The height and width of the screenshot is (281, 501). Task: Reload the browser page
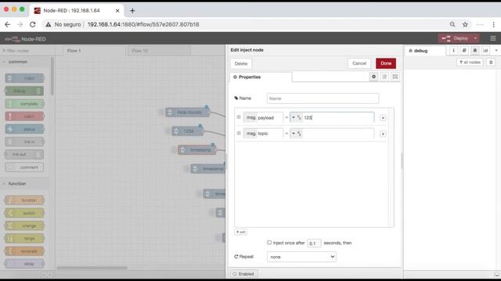[x=33, y=24]
